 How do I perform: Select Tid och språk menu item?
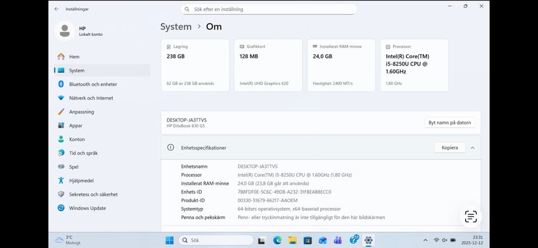(83, 153)
